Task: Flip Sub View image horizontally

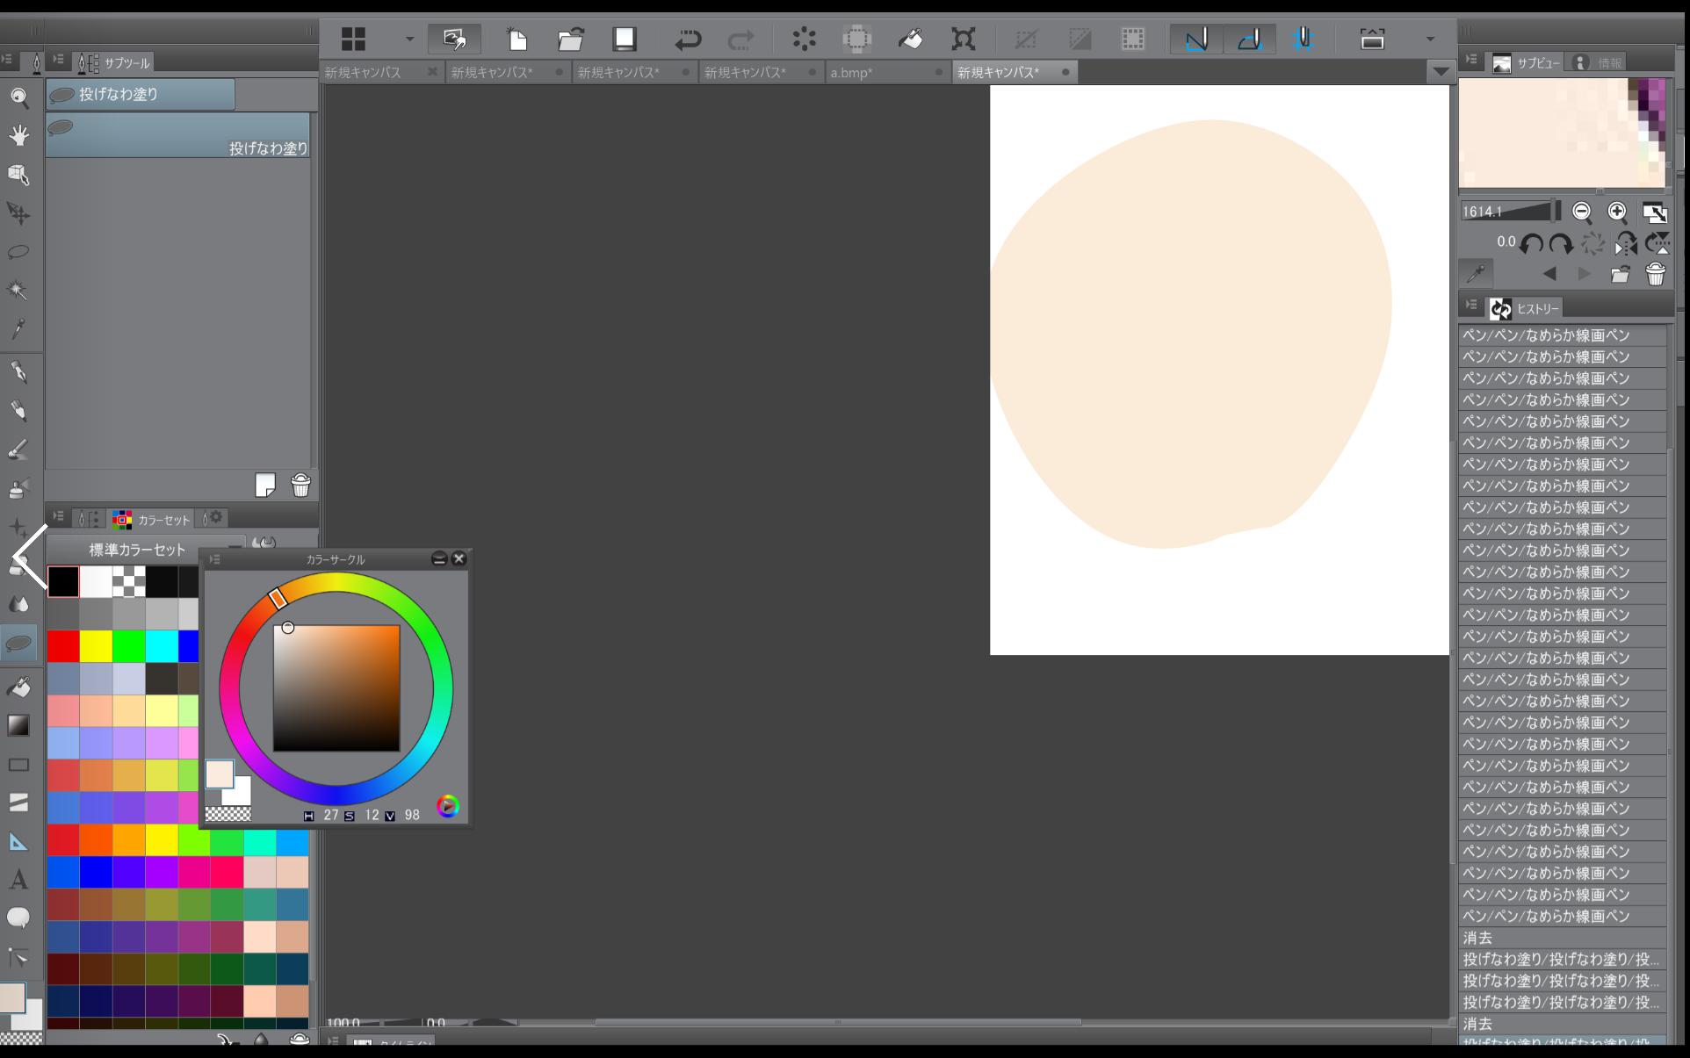Action: pyautogui.click(x=1625, y=244)
